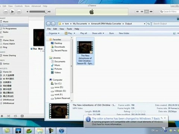This screenshot has height=134, width=179.
Task: Select Radio in iTunes sidebar
Action: tap(6, 32)
